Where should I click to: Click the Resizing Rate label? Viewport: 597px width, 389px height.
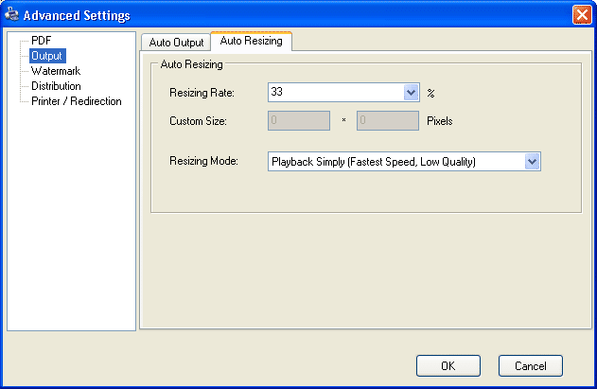point(202,93)
